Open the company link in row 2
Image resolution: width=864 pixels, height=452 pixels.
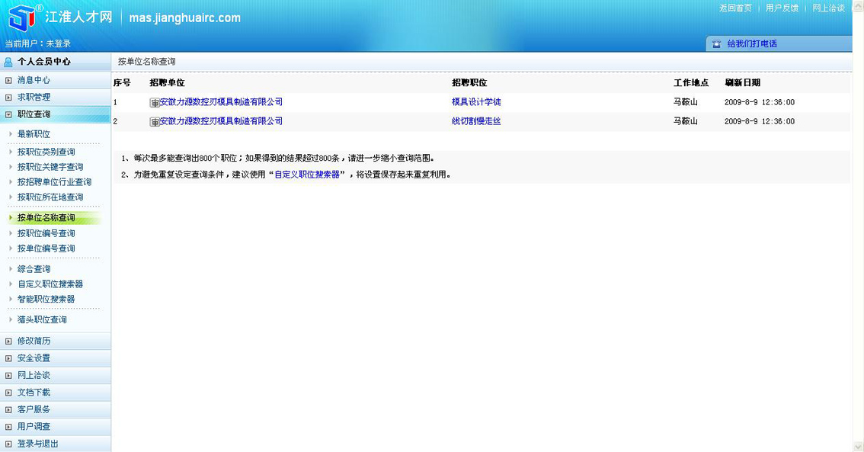[221, 121]
